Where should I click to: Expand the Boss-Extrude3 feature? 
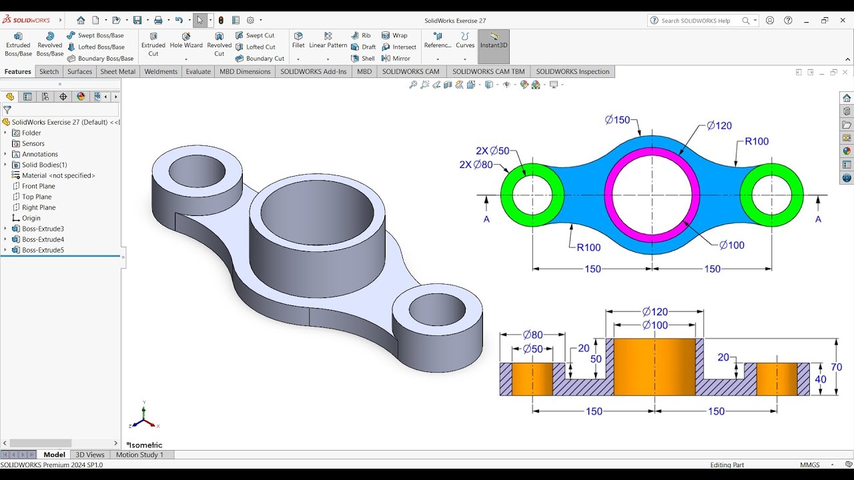(5, 229)
